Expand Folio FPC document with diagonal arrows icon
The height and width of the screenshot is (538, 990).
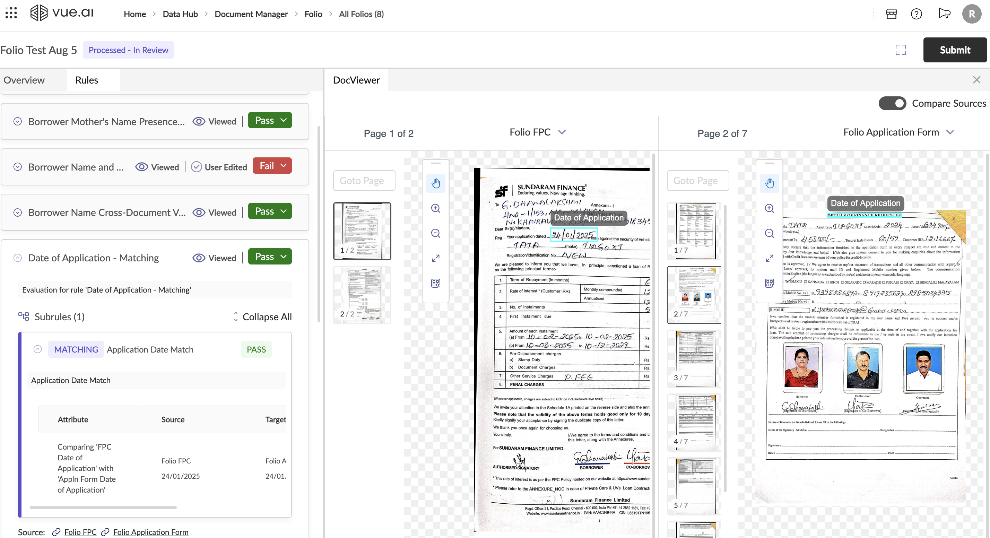pyautogui.click(x=435, y=258)
